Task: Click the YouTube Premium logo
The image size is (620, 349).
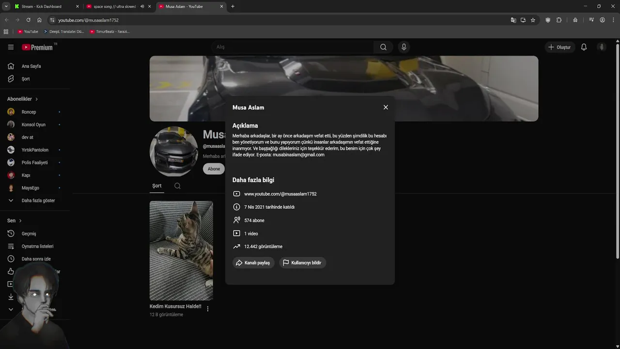Action: tap(37, 47)
